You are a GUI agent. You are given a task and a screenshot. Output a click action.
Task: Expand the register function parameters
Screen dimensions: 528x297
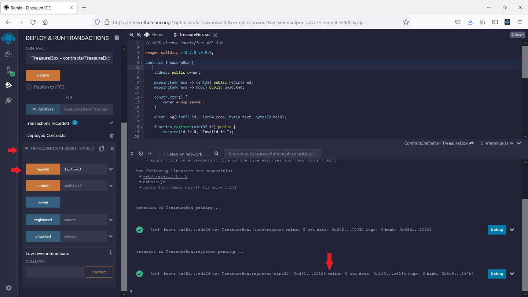pos(111,169)
